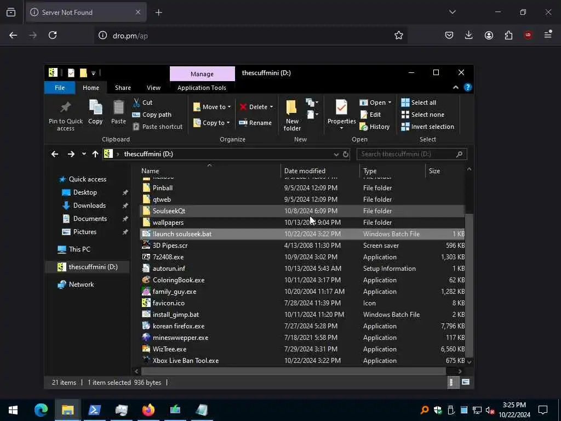Viewport: 561px width, 421px height.
Task: Switch to large icons view toggle
Action: tap(466, 382)
